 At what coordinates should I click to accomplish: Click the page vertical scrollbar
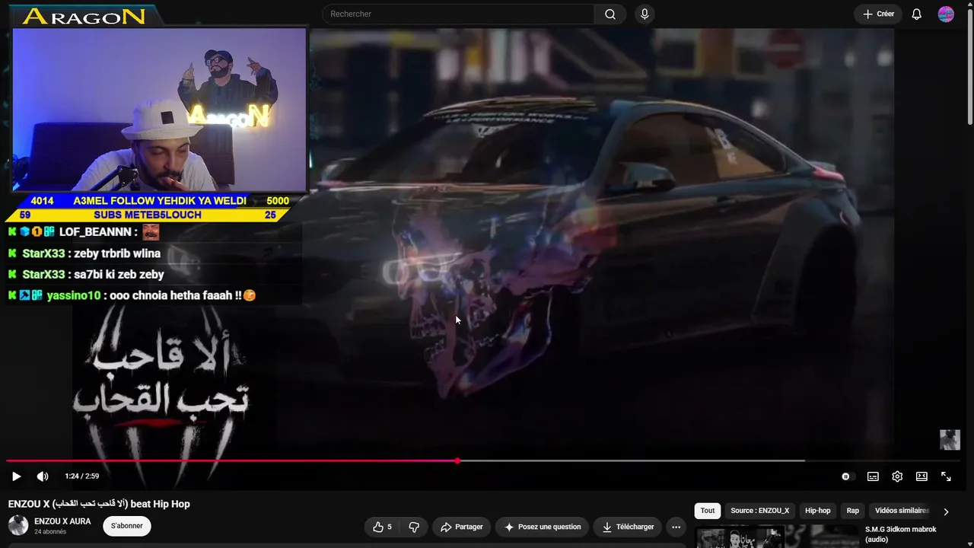coord(969,68)
